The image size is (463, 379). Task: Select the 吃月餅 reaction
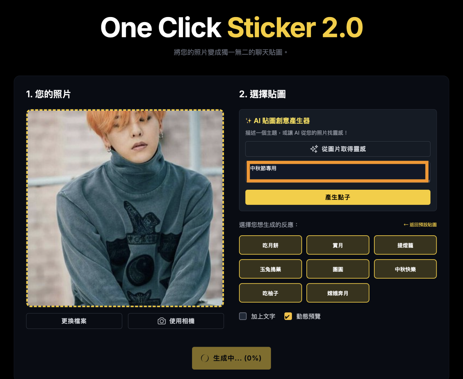click(x=271, y=245)
